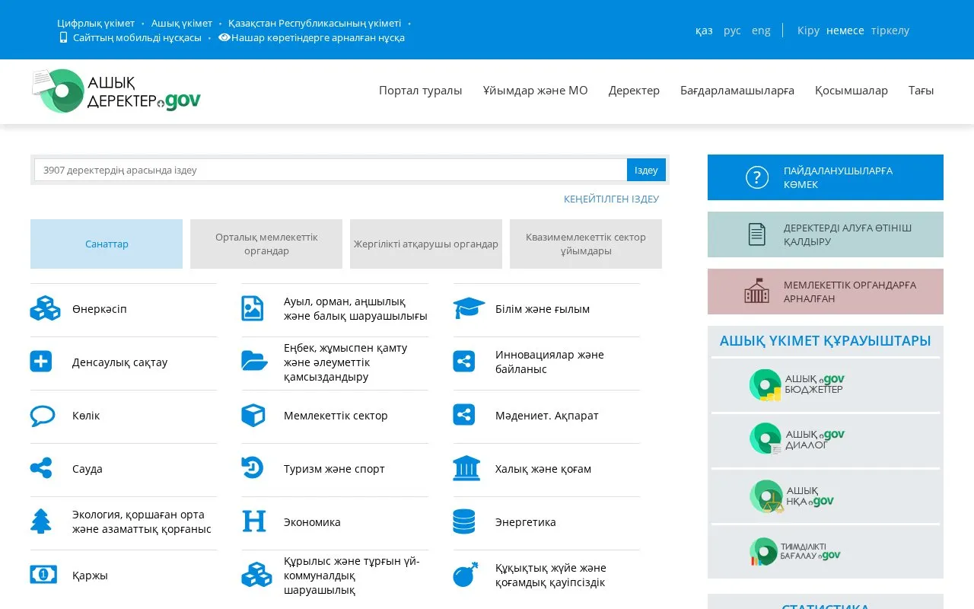Image resolution: width=974 pixels, height=609 pixels.
Task: Click Деректерді алуға өтініш қалдыру button
Action: (x=826, y=234)
